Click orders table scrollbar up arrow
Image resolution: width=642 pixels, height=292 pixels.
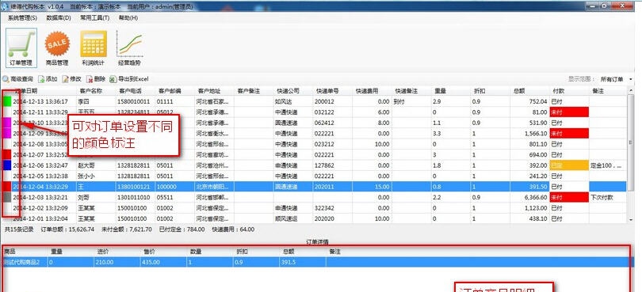(630, 91)
